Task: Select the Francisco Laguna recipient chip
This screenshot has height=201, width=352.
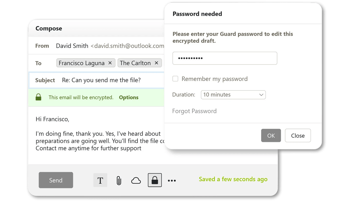Action: click(x=81, y=63)
